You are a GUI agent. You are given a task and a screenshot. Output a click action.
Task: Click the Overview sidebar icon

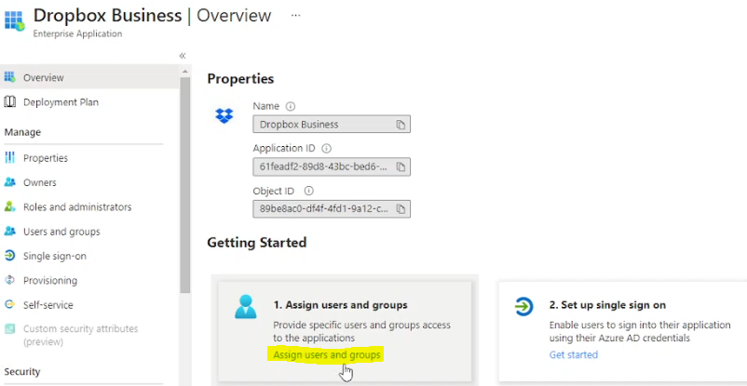(9, 77)
